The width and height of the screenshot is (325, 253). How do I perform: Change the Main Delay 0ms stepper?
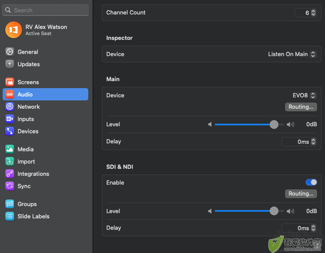313,142
